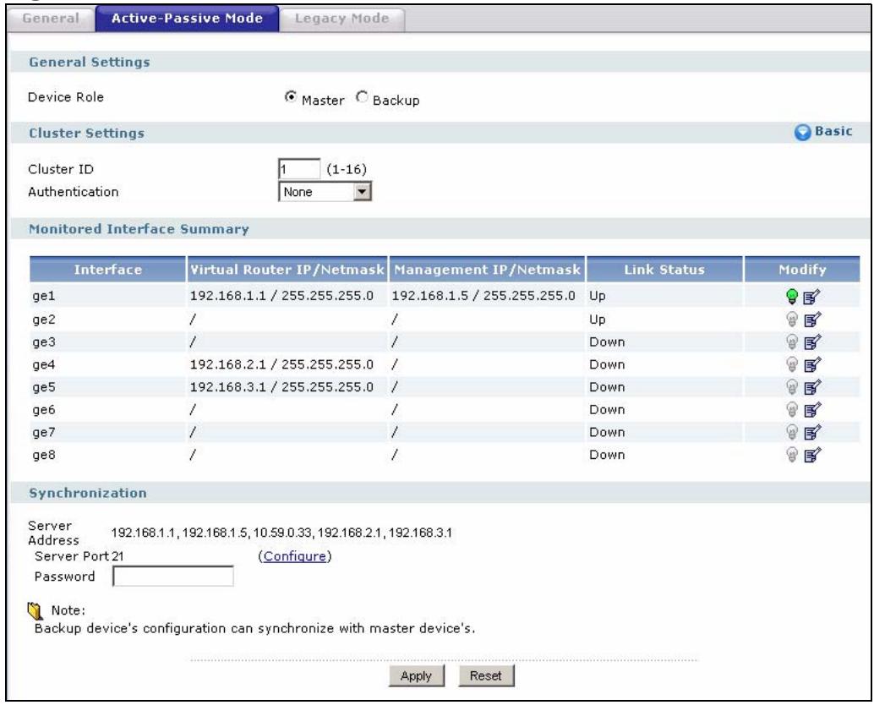Image resolution: width=874 pixels, height=705 pixels.
Task: Activate the ge8 lightbulb icon
Action: 791,455
